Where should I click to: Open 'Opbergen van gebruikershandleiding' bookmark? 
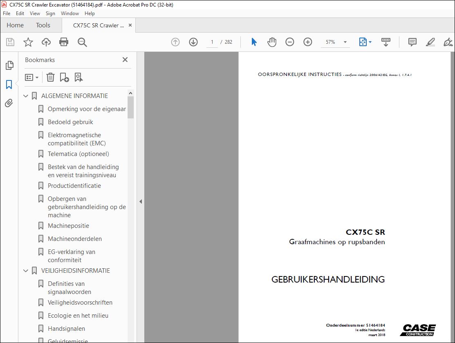click(87, 207)
